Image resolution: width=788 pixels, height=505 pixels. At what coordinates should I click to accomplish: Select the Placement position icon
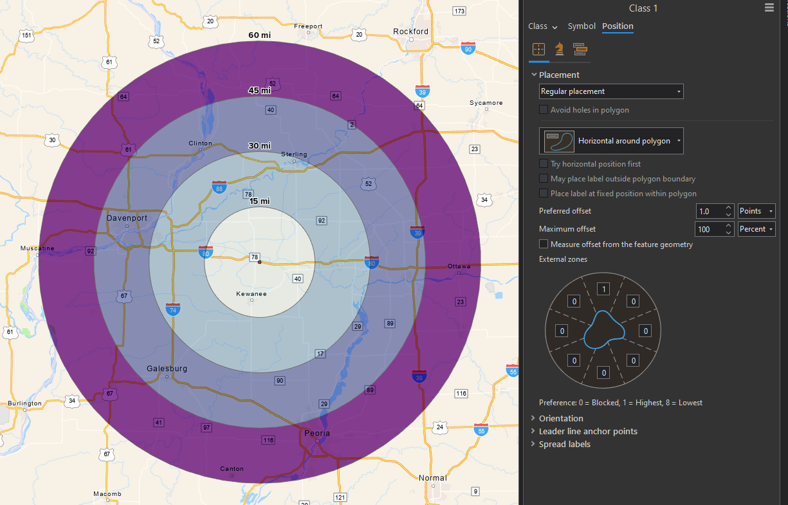click(538, 49)
